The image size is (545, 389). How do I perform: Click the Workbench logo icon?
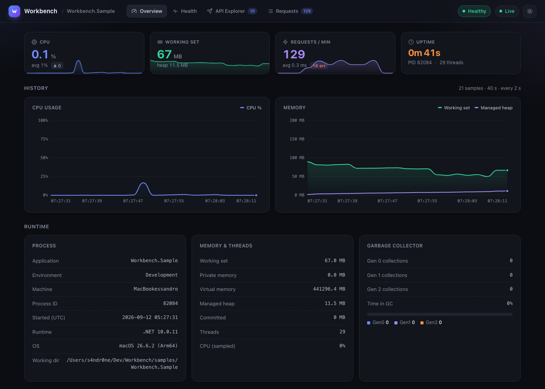tap(14, 11)
